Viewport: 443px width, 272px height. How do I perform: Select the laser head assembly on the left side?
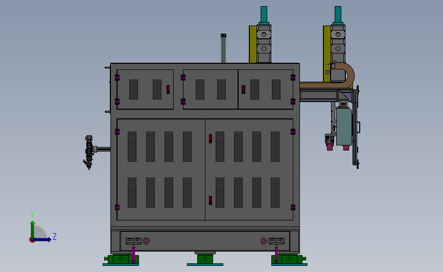tap(89, 153)
